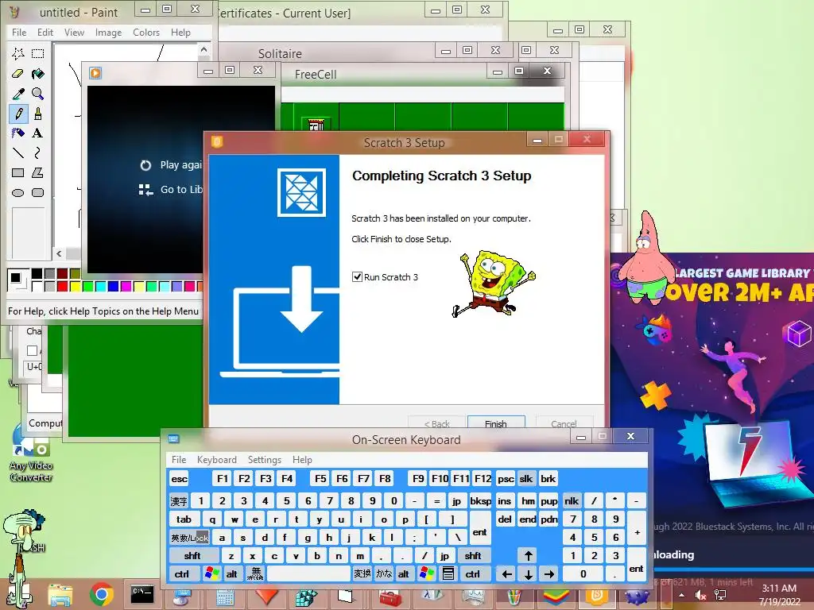The height and width of the screenshot is (610, 814).
Task: Show hidden icons arrow in system tray
Action: 681,595
